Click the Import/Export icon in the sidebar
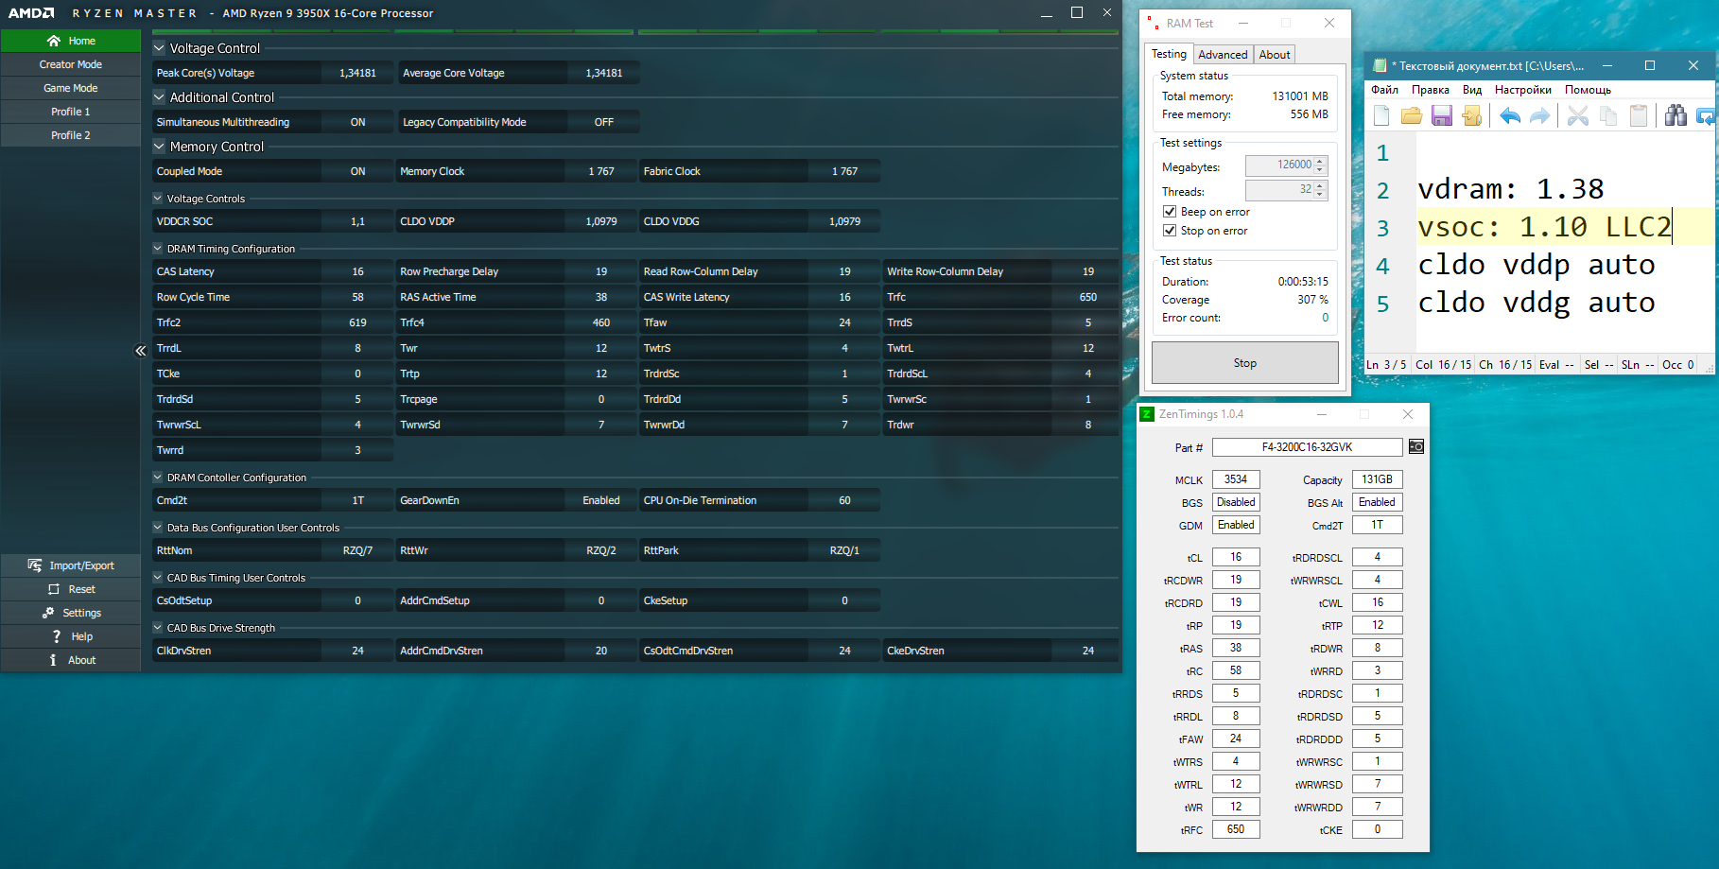 pos(35,565)
